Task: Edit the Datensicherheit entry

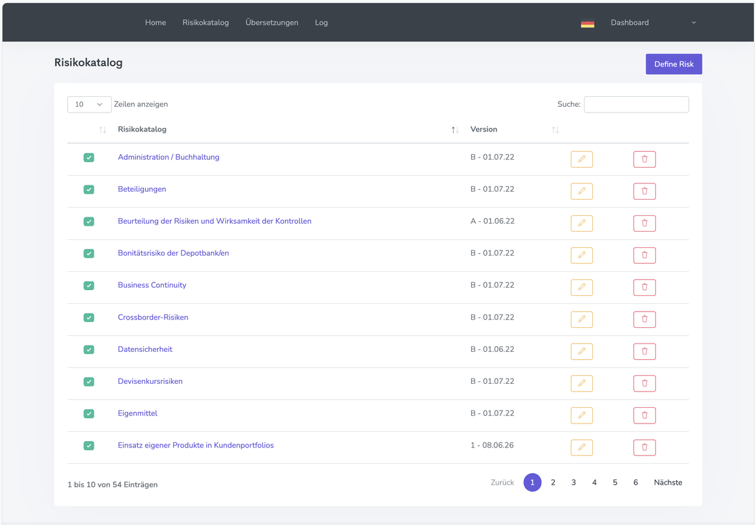Action: click(581, 351)
